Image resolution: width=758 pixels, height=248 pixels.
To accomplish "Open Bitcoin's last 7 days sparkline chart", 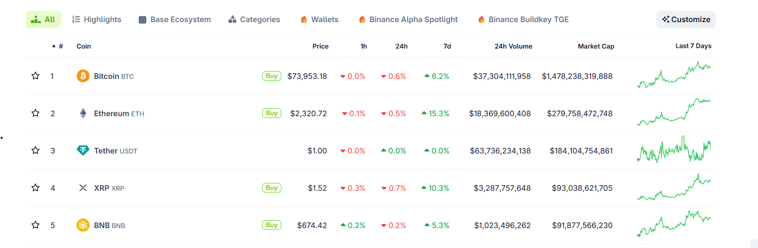I will pyautogui.click(x=674, y=75).
